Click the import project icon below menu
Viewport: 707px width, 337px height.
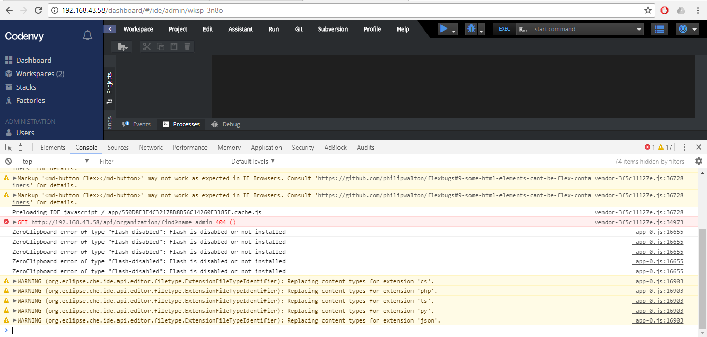(x=122, y=47)
